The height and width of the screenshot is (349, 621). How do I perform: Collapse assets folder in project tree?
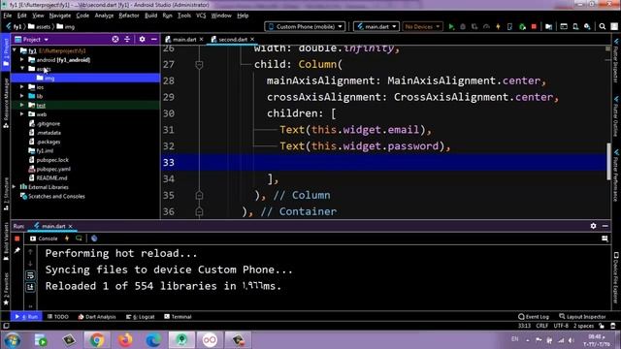click(x=22, y=69)
